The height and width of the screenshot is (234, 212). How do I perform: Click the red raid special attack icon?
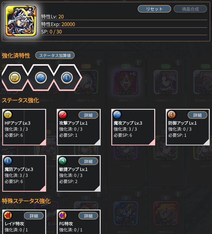click(x=8, y=215)
